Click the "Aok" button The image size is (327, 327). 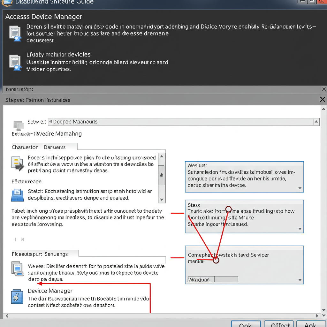311,324
